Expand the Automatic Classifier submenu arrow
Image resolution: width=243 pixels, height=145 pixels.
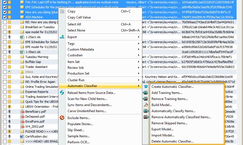pyautogui.click(x=138, y=86)
